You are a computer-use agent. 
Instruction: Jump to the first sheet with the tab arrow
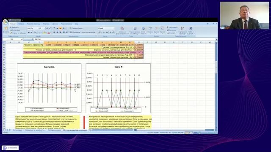3,130
